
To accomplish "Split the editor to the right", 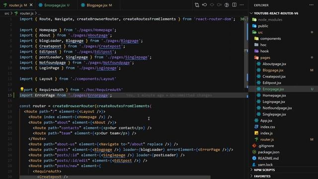I will coord(234,5).
